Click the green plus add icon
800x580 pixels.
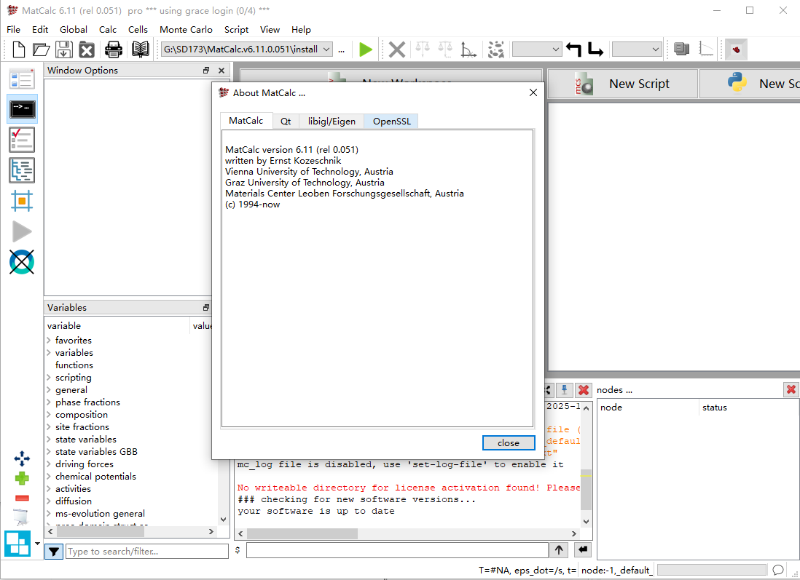pyautogui.click(x=22, y=478)
